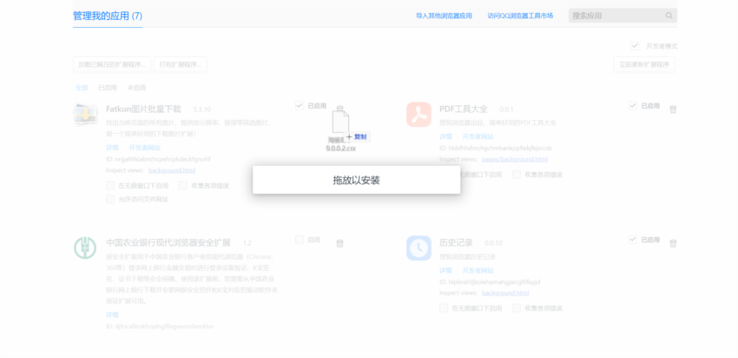
Task: Click trash icon for Agricultural Bank extension
Action: click(339, 243)
